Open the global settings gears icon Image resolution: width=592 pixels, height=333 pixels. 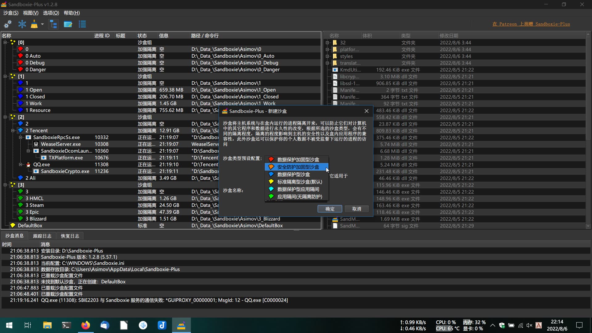pos(8,24)
